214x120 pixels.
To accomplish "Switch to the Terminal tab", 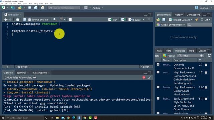I will (21, 73).
